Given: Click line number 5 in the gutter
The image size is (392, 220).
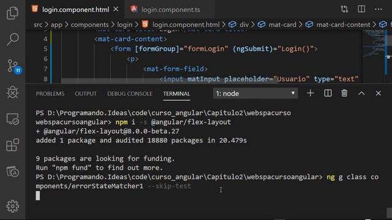Looking at the screenshot, I should 45,49.
